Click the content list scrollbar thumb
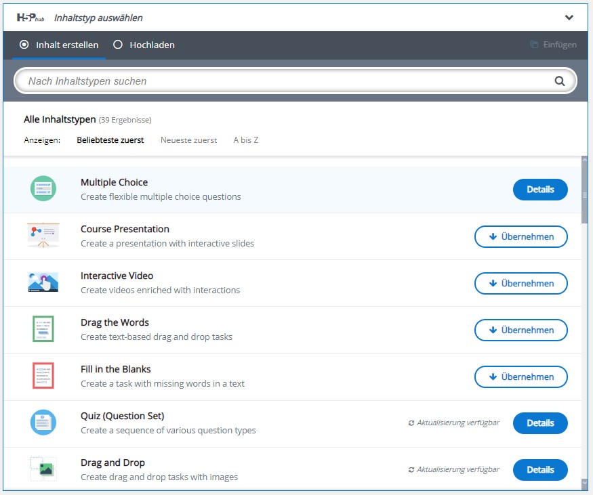 point(585,194)
